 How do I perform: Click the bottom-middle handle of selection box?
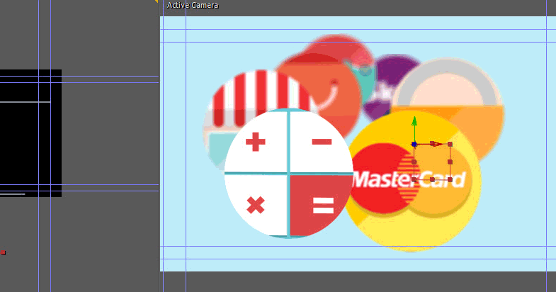[432, 180]
